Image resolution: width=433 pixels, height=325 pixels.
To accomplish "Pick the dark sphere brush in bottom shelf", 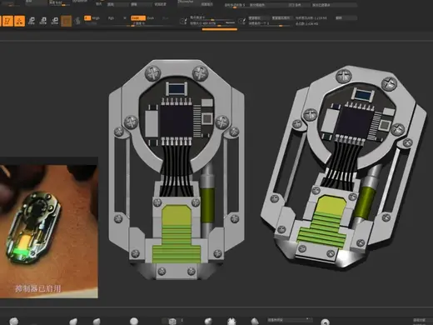I will (x=208, y=322).
